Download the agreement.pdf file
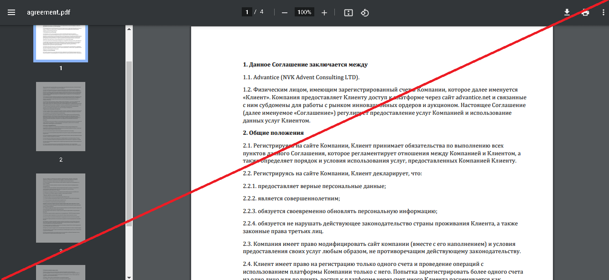 point(567,12)
